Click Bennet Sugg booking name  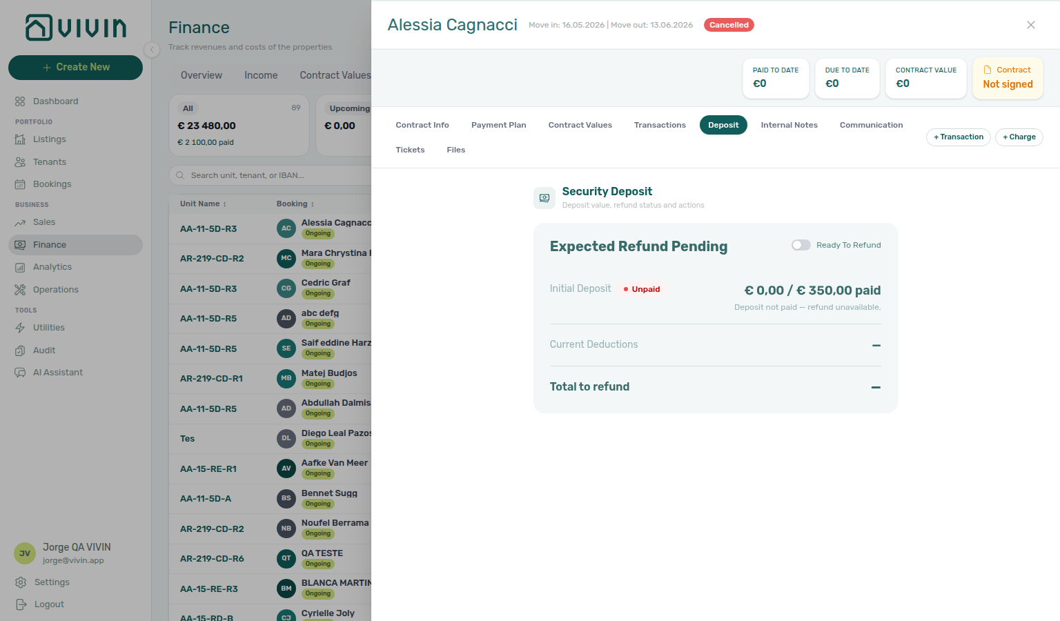pyautogui.click(x=329, y=493)
